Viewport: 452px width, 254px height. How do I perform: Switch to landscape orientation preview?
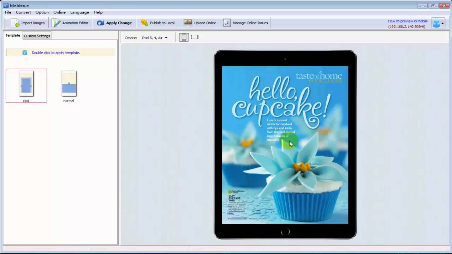[x=195, y=37]
